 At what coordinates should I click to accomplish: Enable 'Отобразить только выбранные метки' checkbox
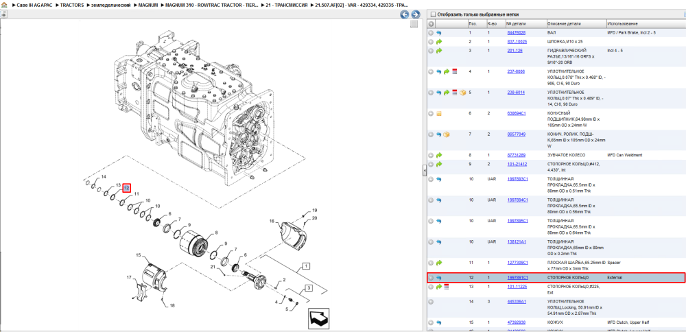[x=433, y=14]
